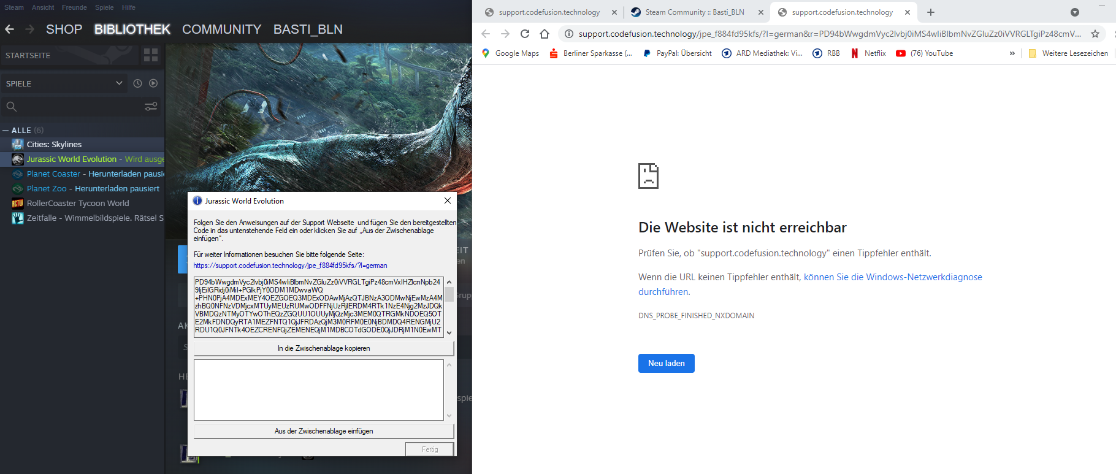Click the empty response code field
Image resolution: width=1116 pixels, height=474 pixels.
tap(319, 390)
